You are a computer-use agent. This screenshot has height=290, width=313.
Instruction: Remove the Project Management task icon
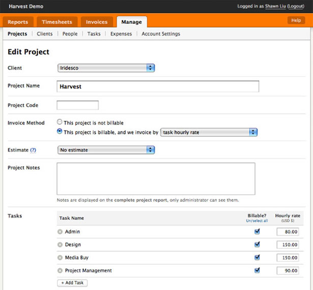(60, 271)
